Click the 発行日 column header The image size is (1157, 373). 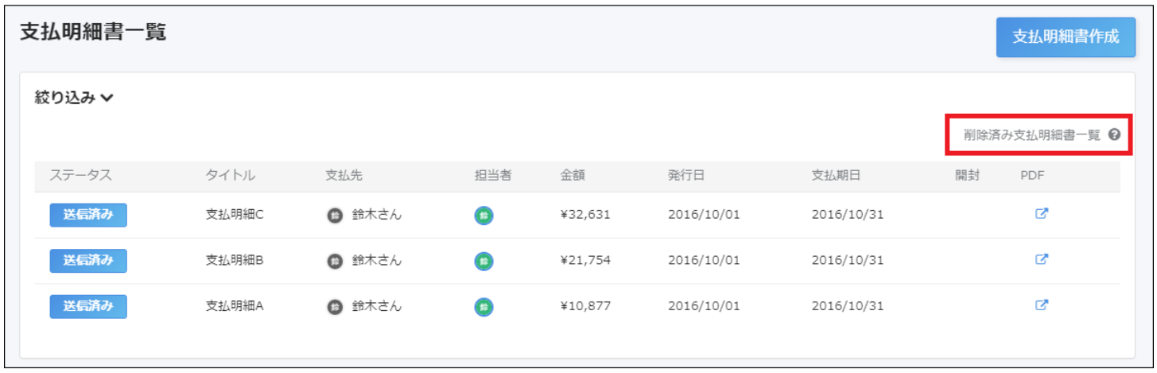686,176
